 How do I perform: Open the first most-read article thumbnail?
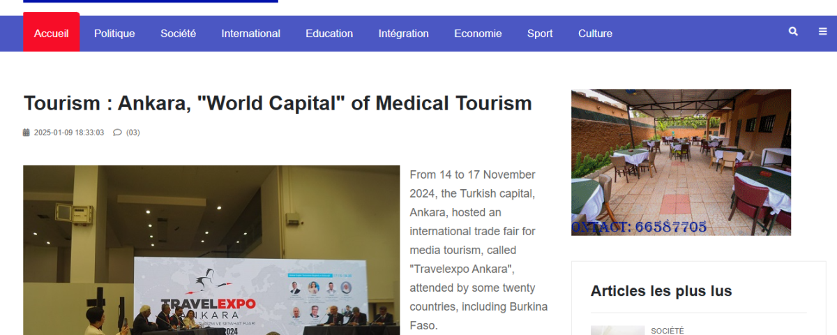617,330
